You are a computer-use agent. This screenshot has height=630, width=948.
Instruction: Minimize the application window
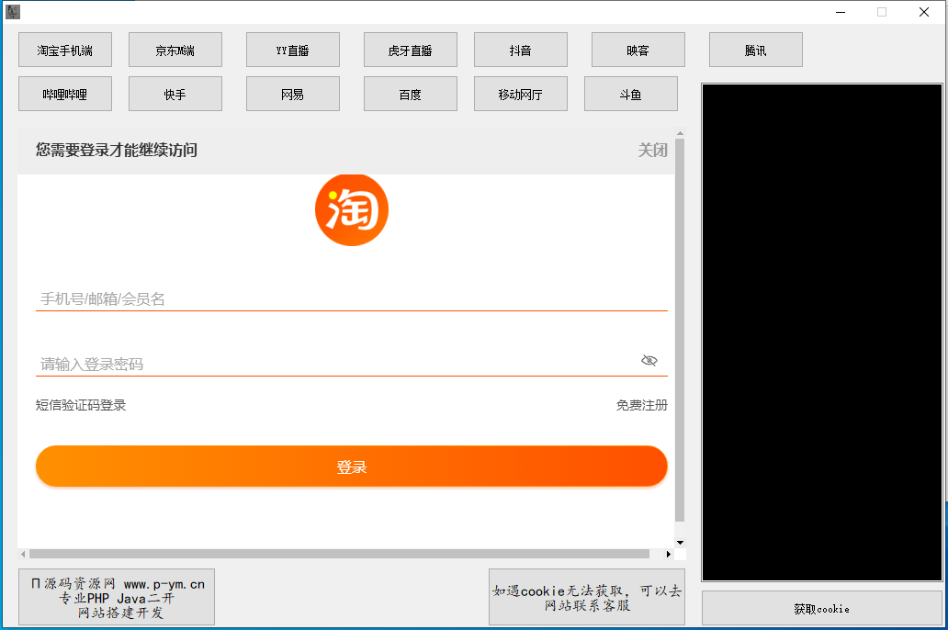click(x=841, y=12)
